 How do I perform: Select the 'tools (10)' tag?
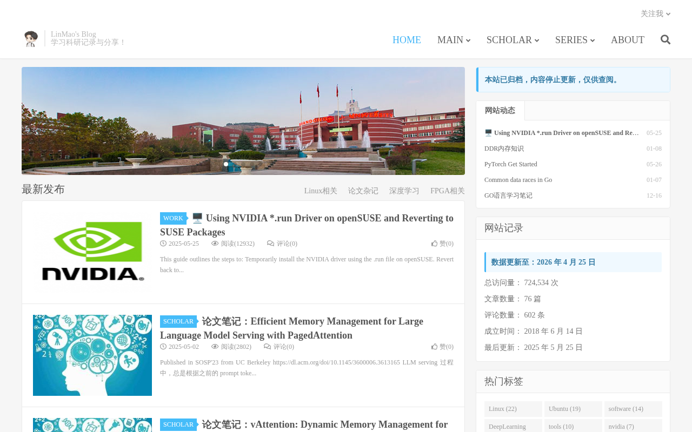[573, 426]
